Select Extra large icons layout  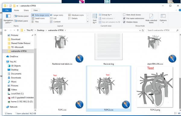(x=40, y=15)
